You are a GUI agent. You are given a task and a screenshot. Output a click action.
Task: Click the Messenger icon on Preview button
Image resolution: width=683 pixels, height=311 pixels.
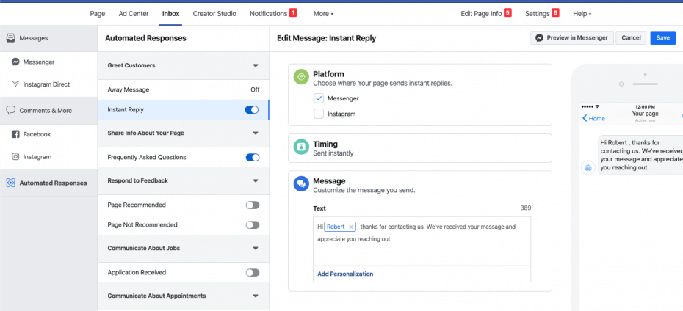539,38
